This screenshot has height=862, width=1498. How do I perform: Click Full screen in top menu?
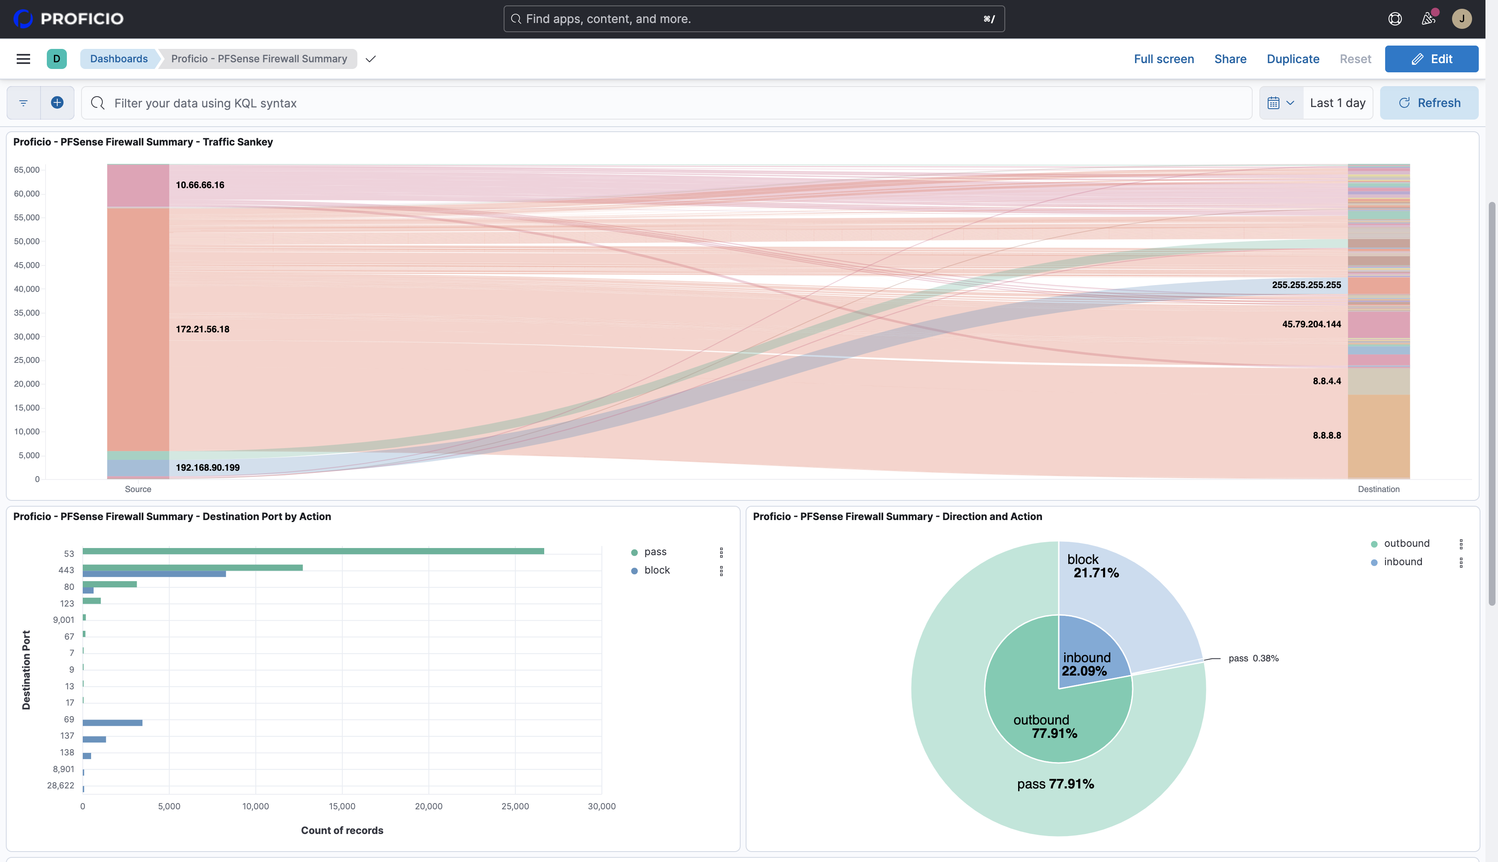point(1164,59)
